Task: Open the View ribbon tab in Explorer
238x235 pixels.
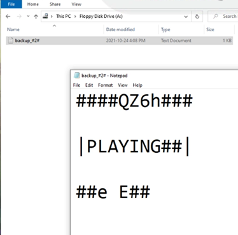Action: pyautogui.click(x=76, y=4)
